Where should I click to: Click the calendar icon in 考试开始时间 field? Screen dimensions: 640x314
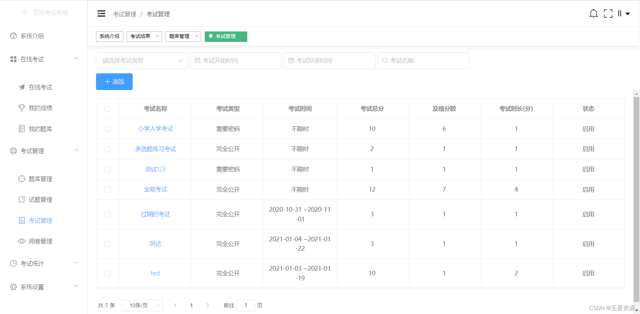click(197, 61)
